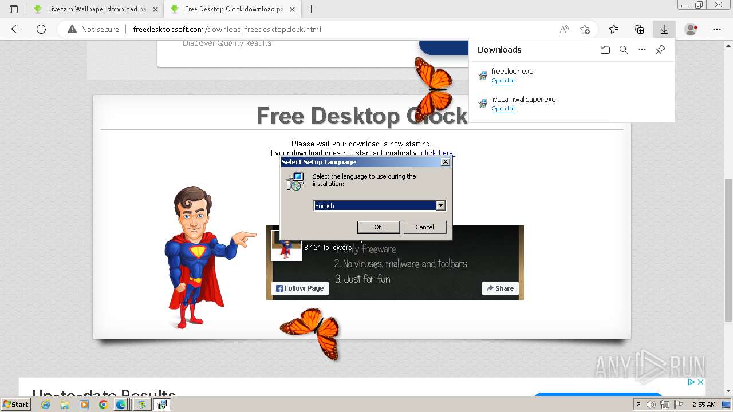Switch to Livecam Wallpaper download tab
Screen dimensions: 733x412
tap(96, 9)
